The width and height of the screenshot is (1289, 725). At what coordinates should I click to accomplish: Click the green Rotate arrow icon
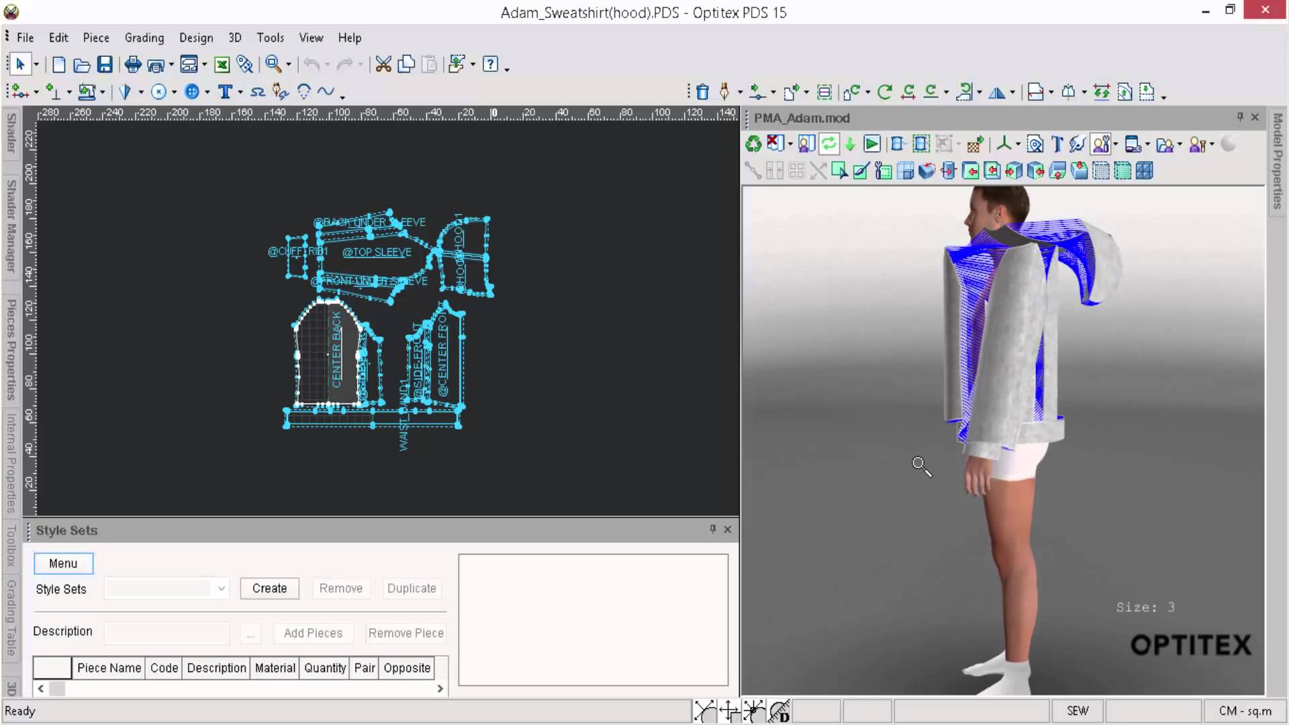pos(884,92)
